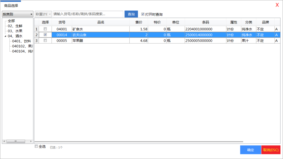Select 02、生鲜 category
Viewport: 283px width, 159px height.
tap(15, 26)
